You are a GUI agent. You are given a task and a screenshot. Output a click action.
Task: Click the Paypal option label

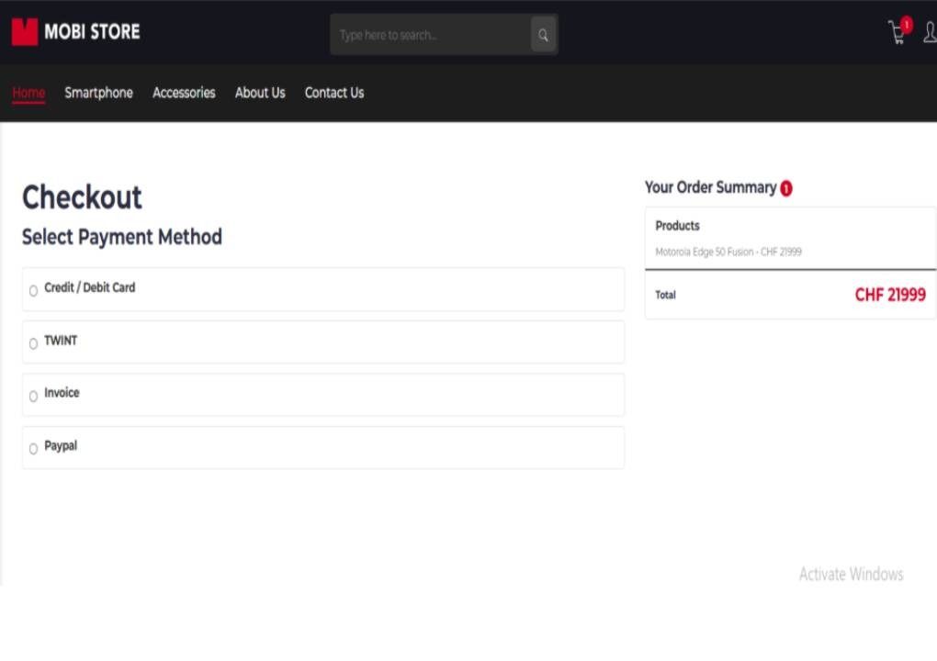pos(61,446)
